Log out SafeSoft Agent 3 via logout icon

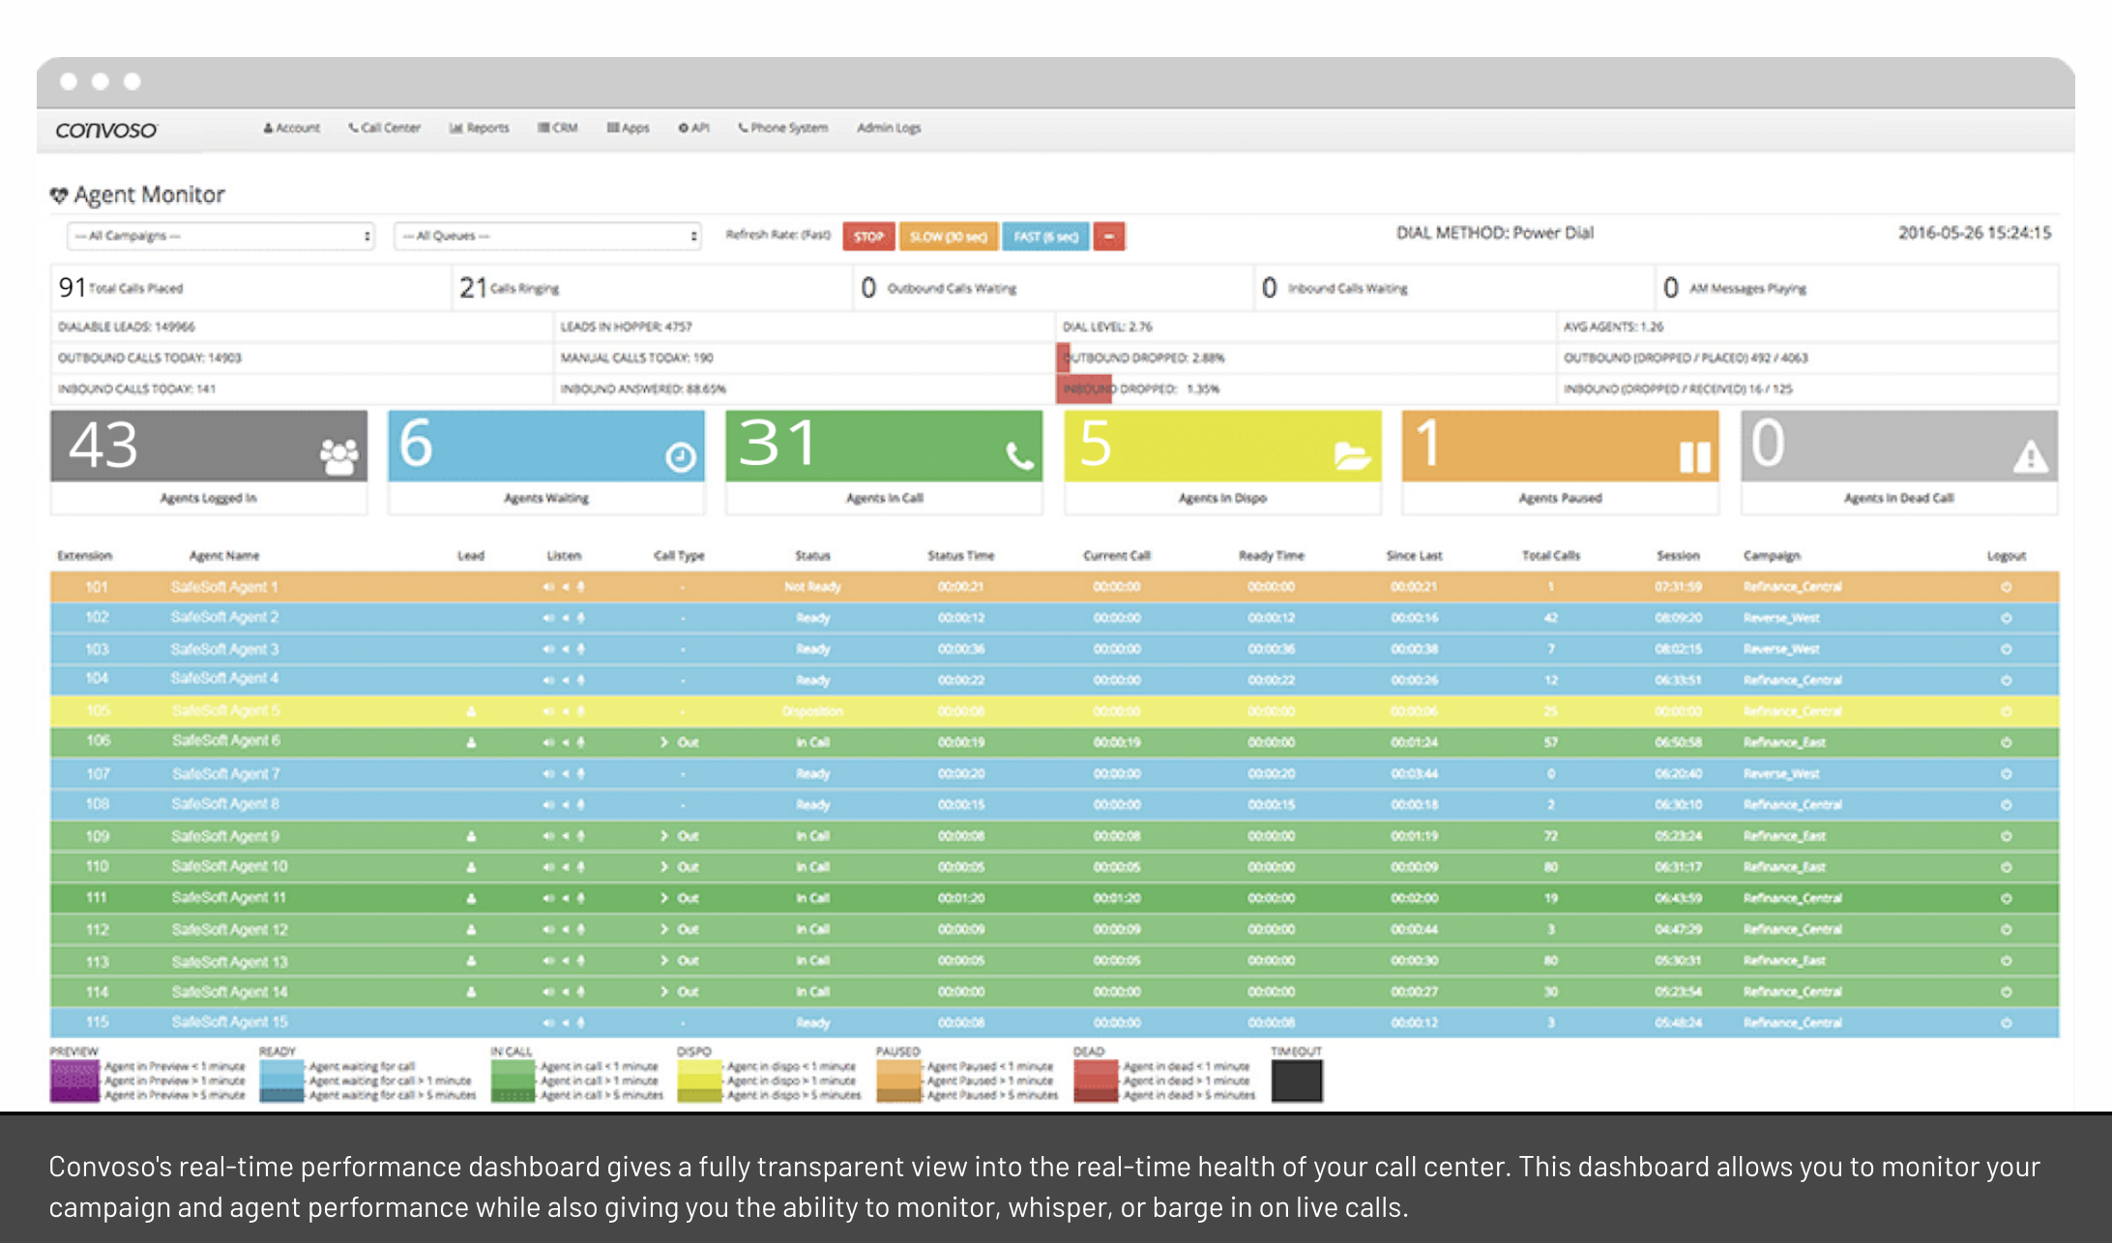pos(2007,649)
